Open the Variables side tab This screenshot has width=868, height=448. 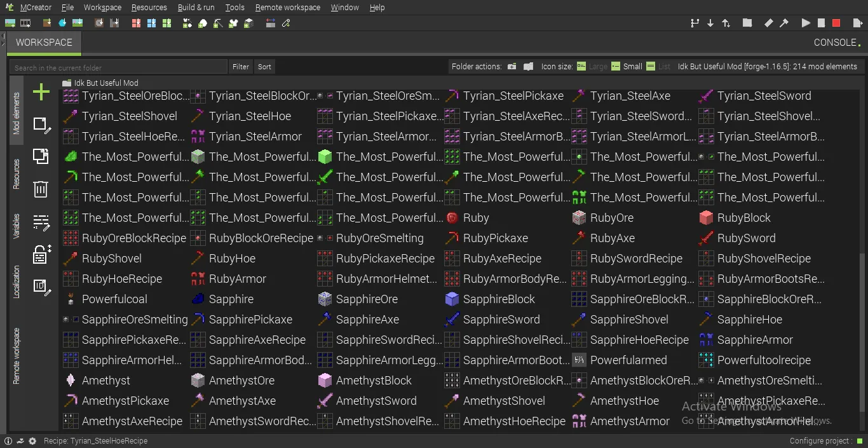tap(17, 227)
